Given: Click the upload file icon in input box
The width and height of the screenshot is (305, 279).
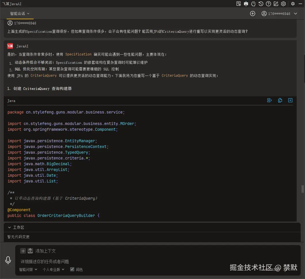Looking at the screenshot, I should click(30, 251).
